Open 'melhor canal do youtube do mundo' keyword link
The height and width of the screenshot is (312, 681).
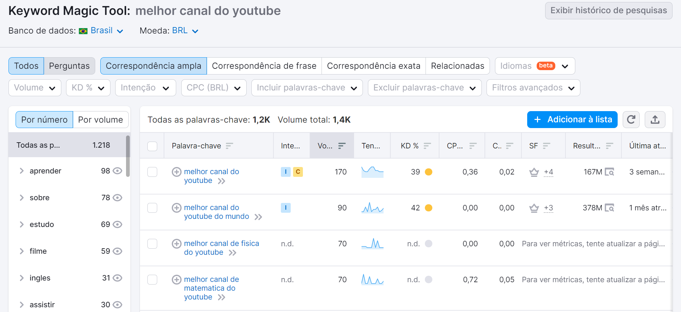[216, 212]
